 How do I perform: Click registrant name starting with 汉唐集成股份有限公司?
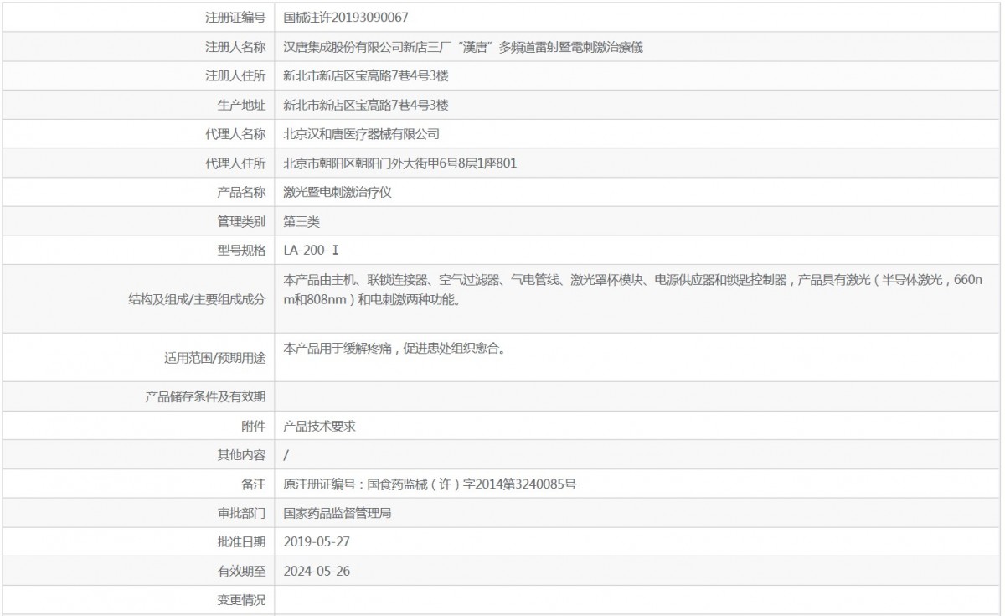[x=463, y=47]
